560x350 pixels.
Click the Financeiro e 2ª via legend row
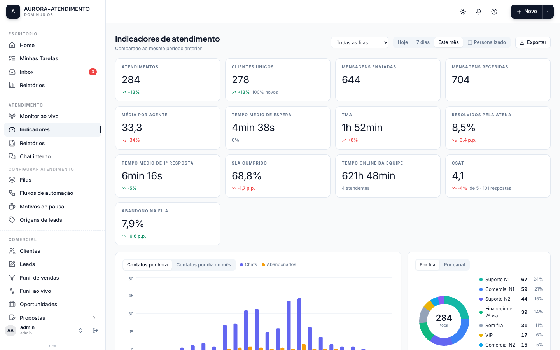click(x=511, y=312)
